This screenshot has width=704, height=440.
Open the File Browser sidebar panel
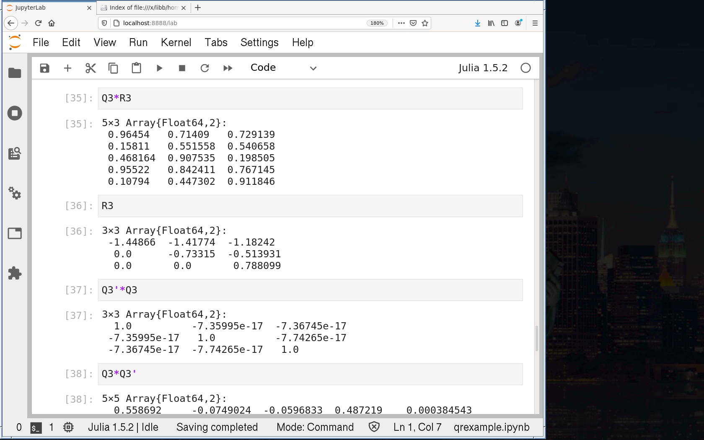(x=15, y=73)
